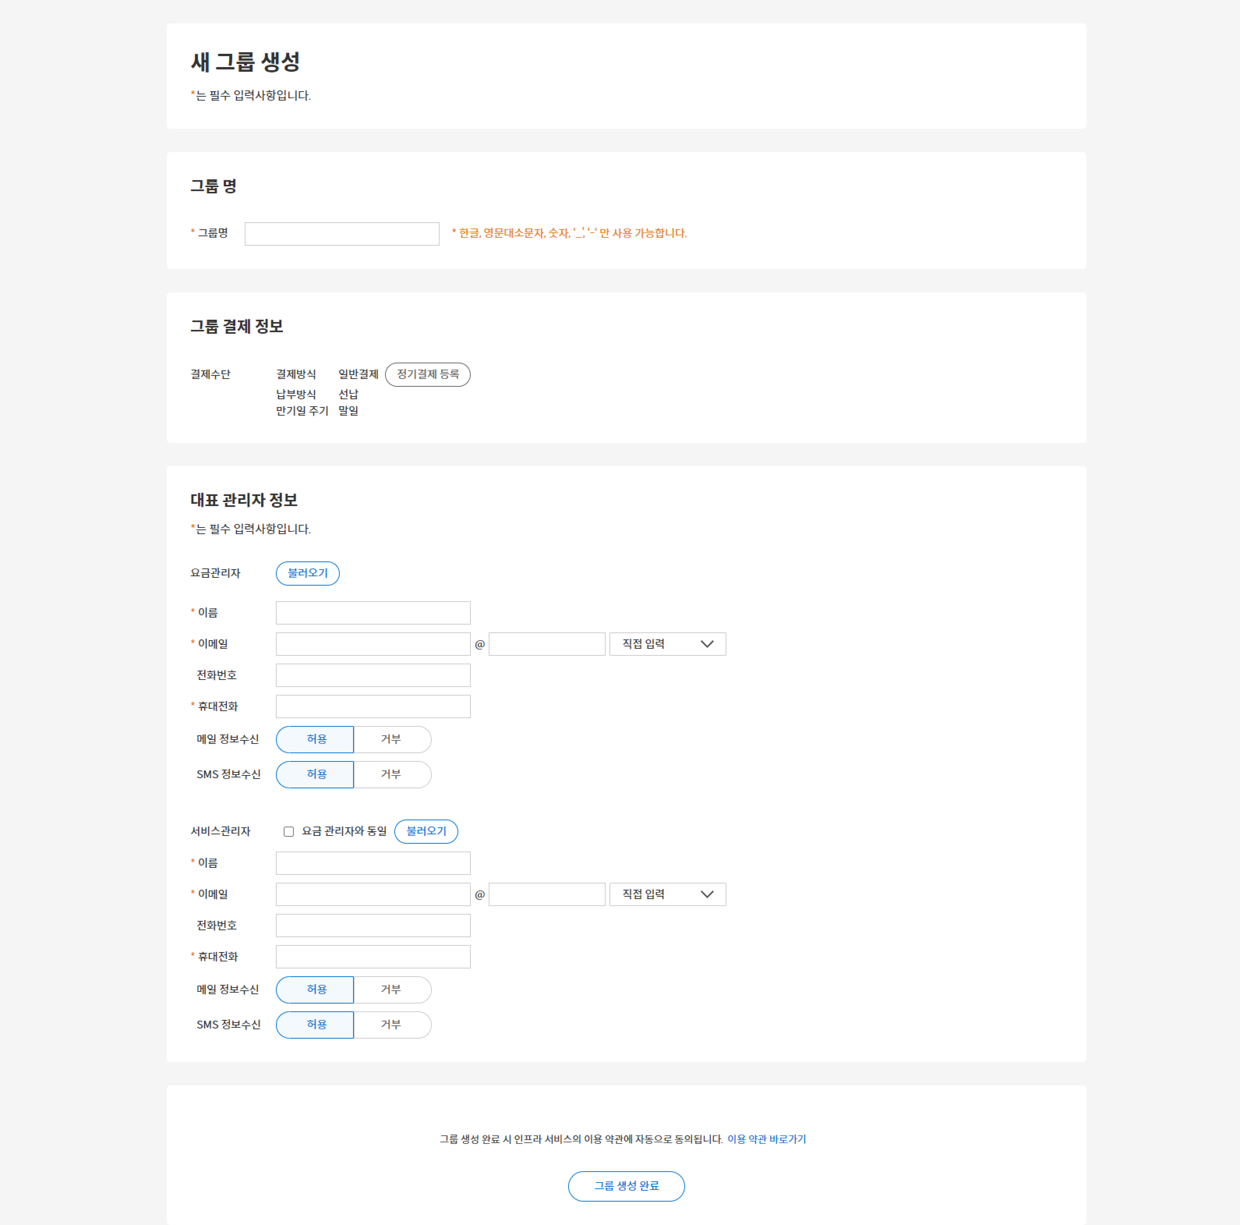
Task: Check 요금 관리자와 동일 checkbox
Action: pos(289,832)
